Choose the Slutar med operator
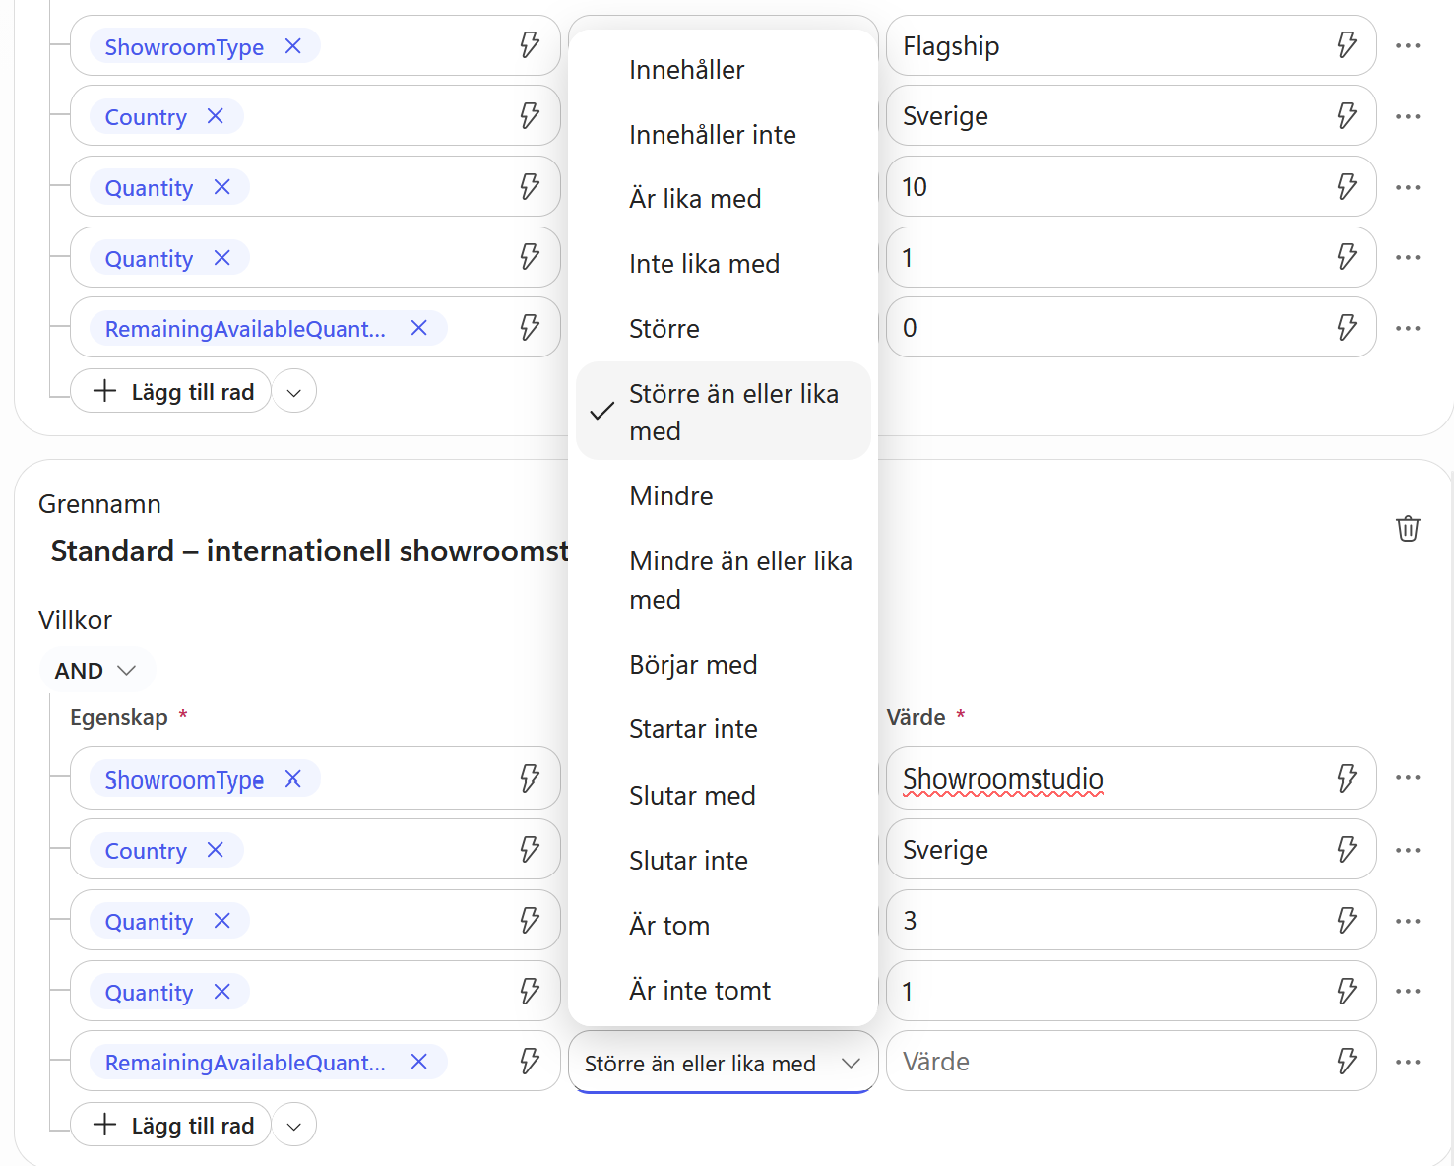The image size is (1454, 1166). click(x=724, y=796)
